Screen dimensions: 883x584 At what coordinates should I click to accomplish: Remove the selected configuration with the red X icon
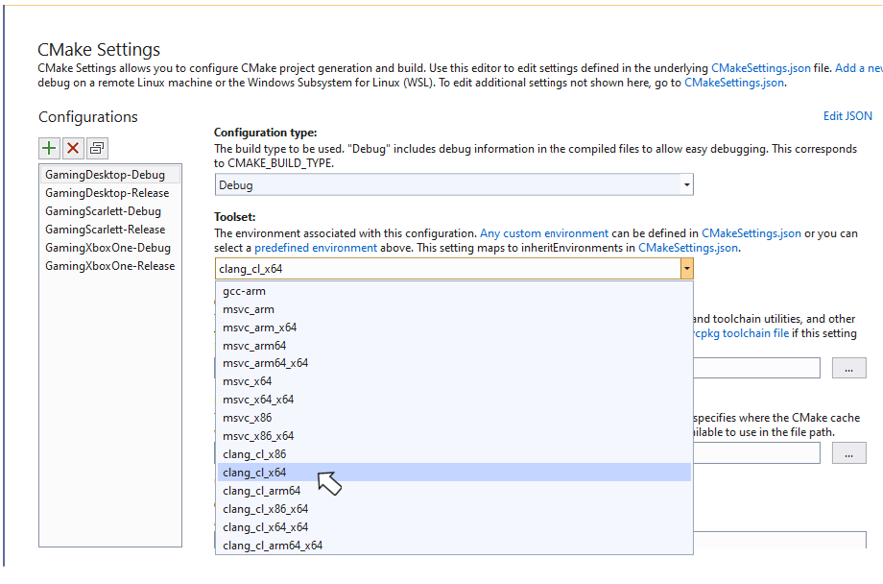click(73, 148)
